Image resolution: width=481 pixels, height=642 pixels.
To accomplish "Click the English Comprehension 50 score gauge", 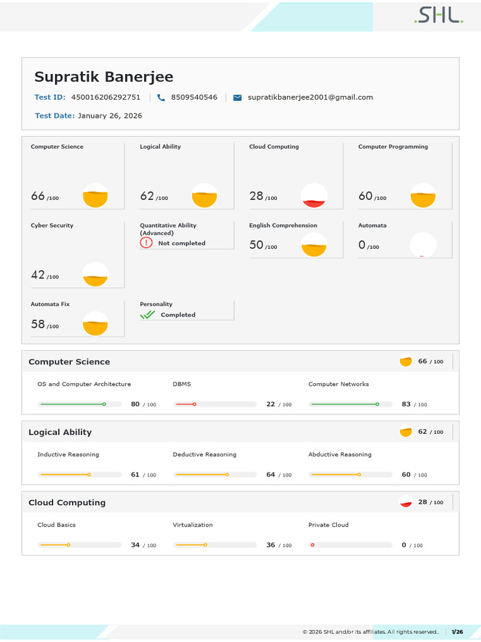I will (314, 245).
